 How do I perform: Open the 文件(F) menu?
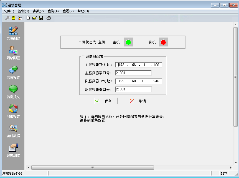[x=9, y=11]
